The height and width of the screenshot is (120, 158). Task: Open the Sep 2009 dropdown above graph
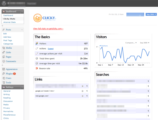point(145,43)
